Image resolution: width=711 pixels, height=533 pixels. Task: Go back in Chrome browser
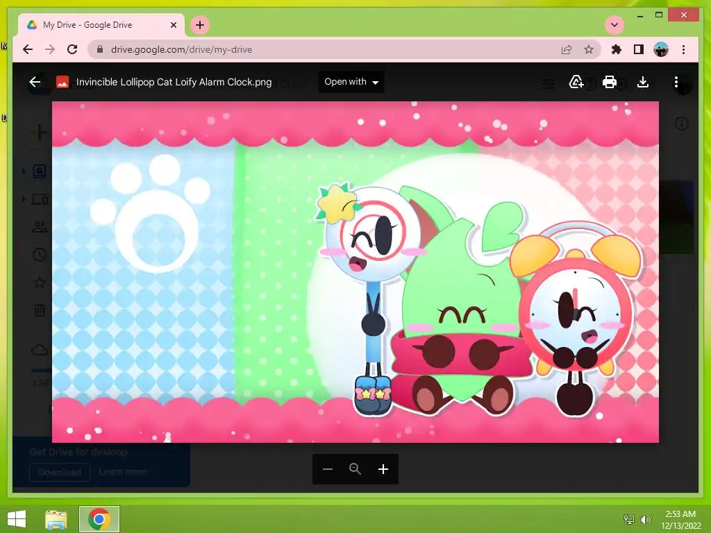(x=28, y=49)
